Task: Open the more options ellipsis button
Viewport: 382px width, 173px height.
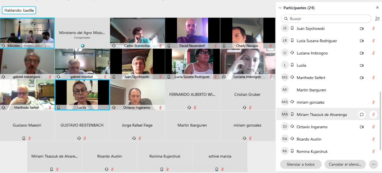Action: (x=373, y=164)
